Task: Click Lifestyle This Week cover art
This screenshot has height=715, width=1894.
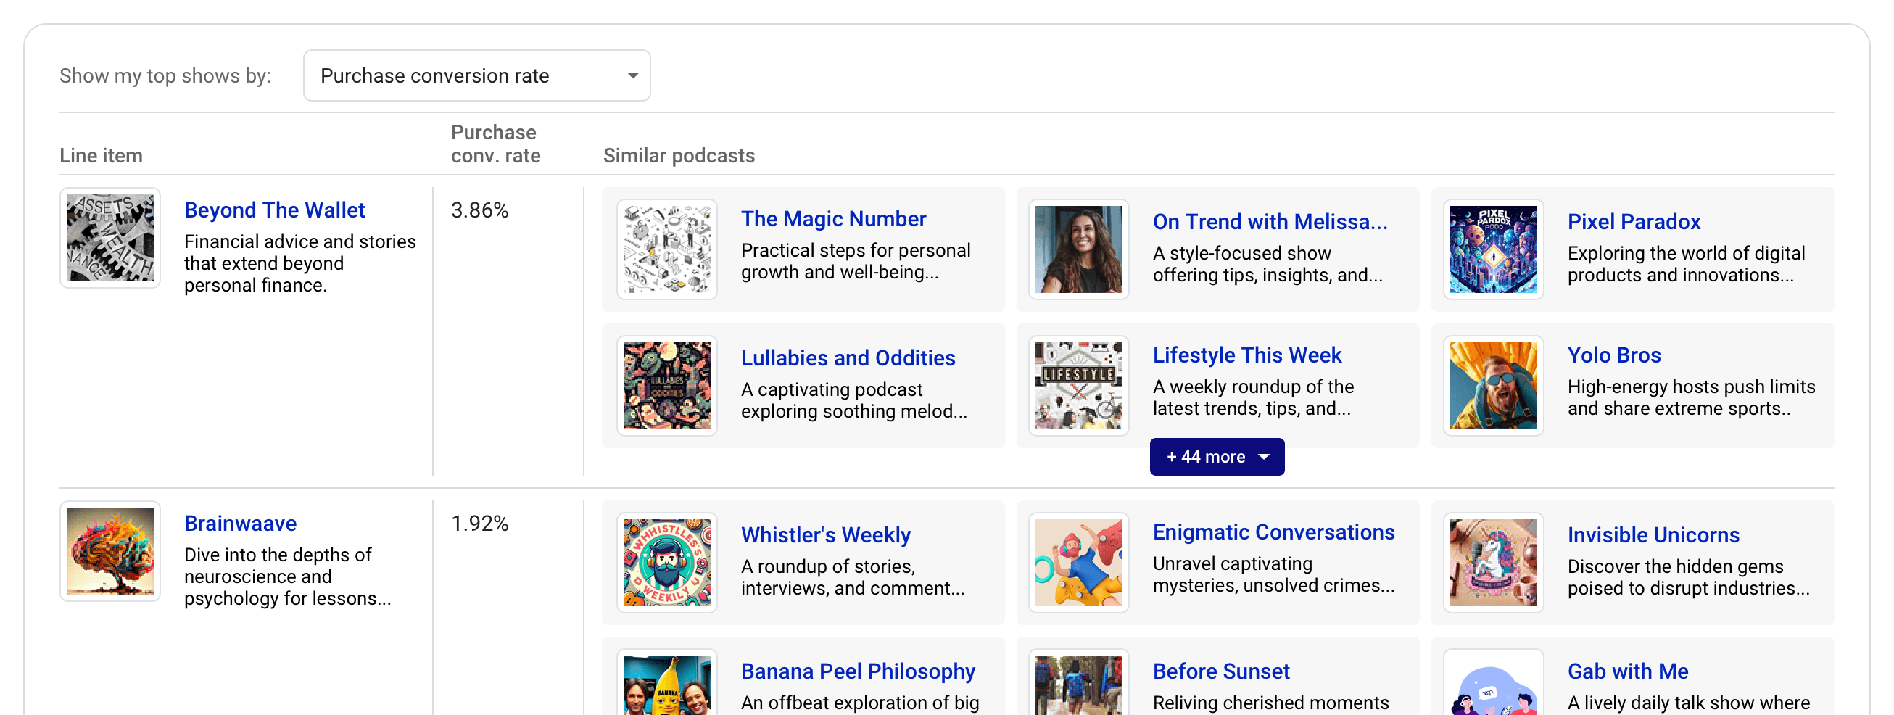Action: (x=1079, y=386)
